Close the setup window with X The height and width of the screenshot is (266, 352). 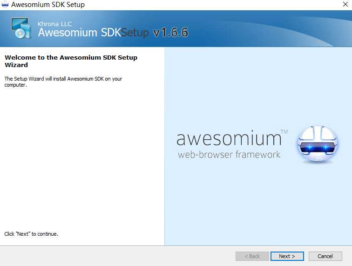pyautogui.click(x=345, y=4)
